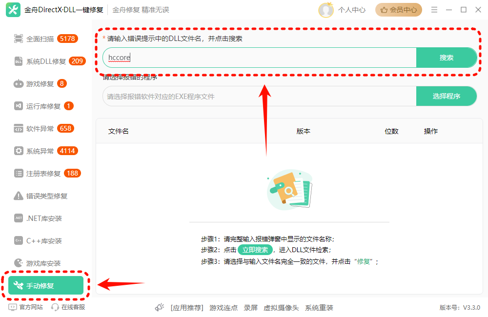Screen dimensions: 488x317
Task: Click the 游戏库安装 pac-man icon
Action: point(19,263)
